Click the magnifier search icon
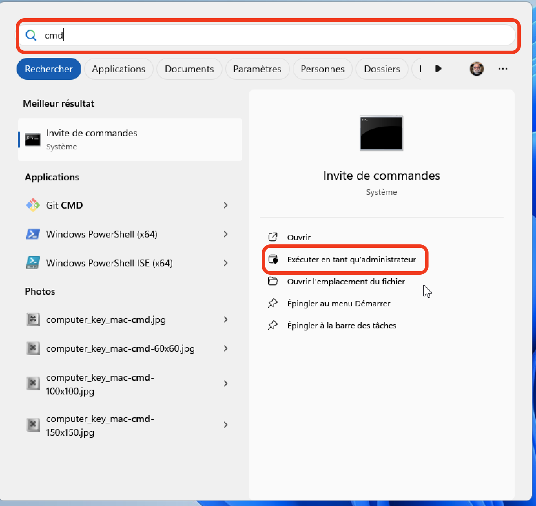This screenshot has height=506, width=536. click(x=31, y=35)
